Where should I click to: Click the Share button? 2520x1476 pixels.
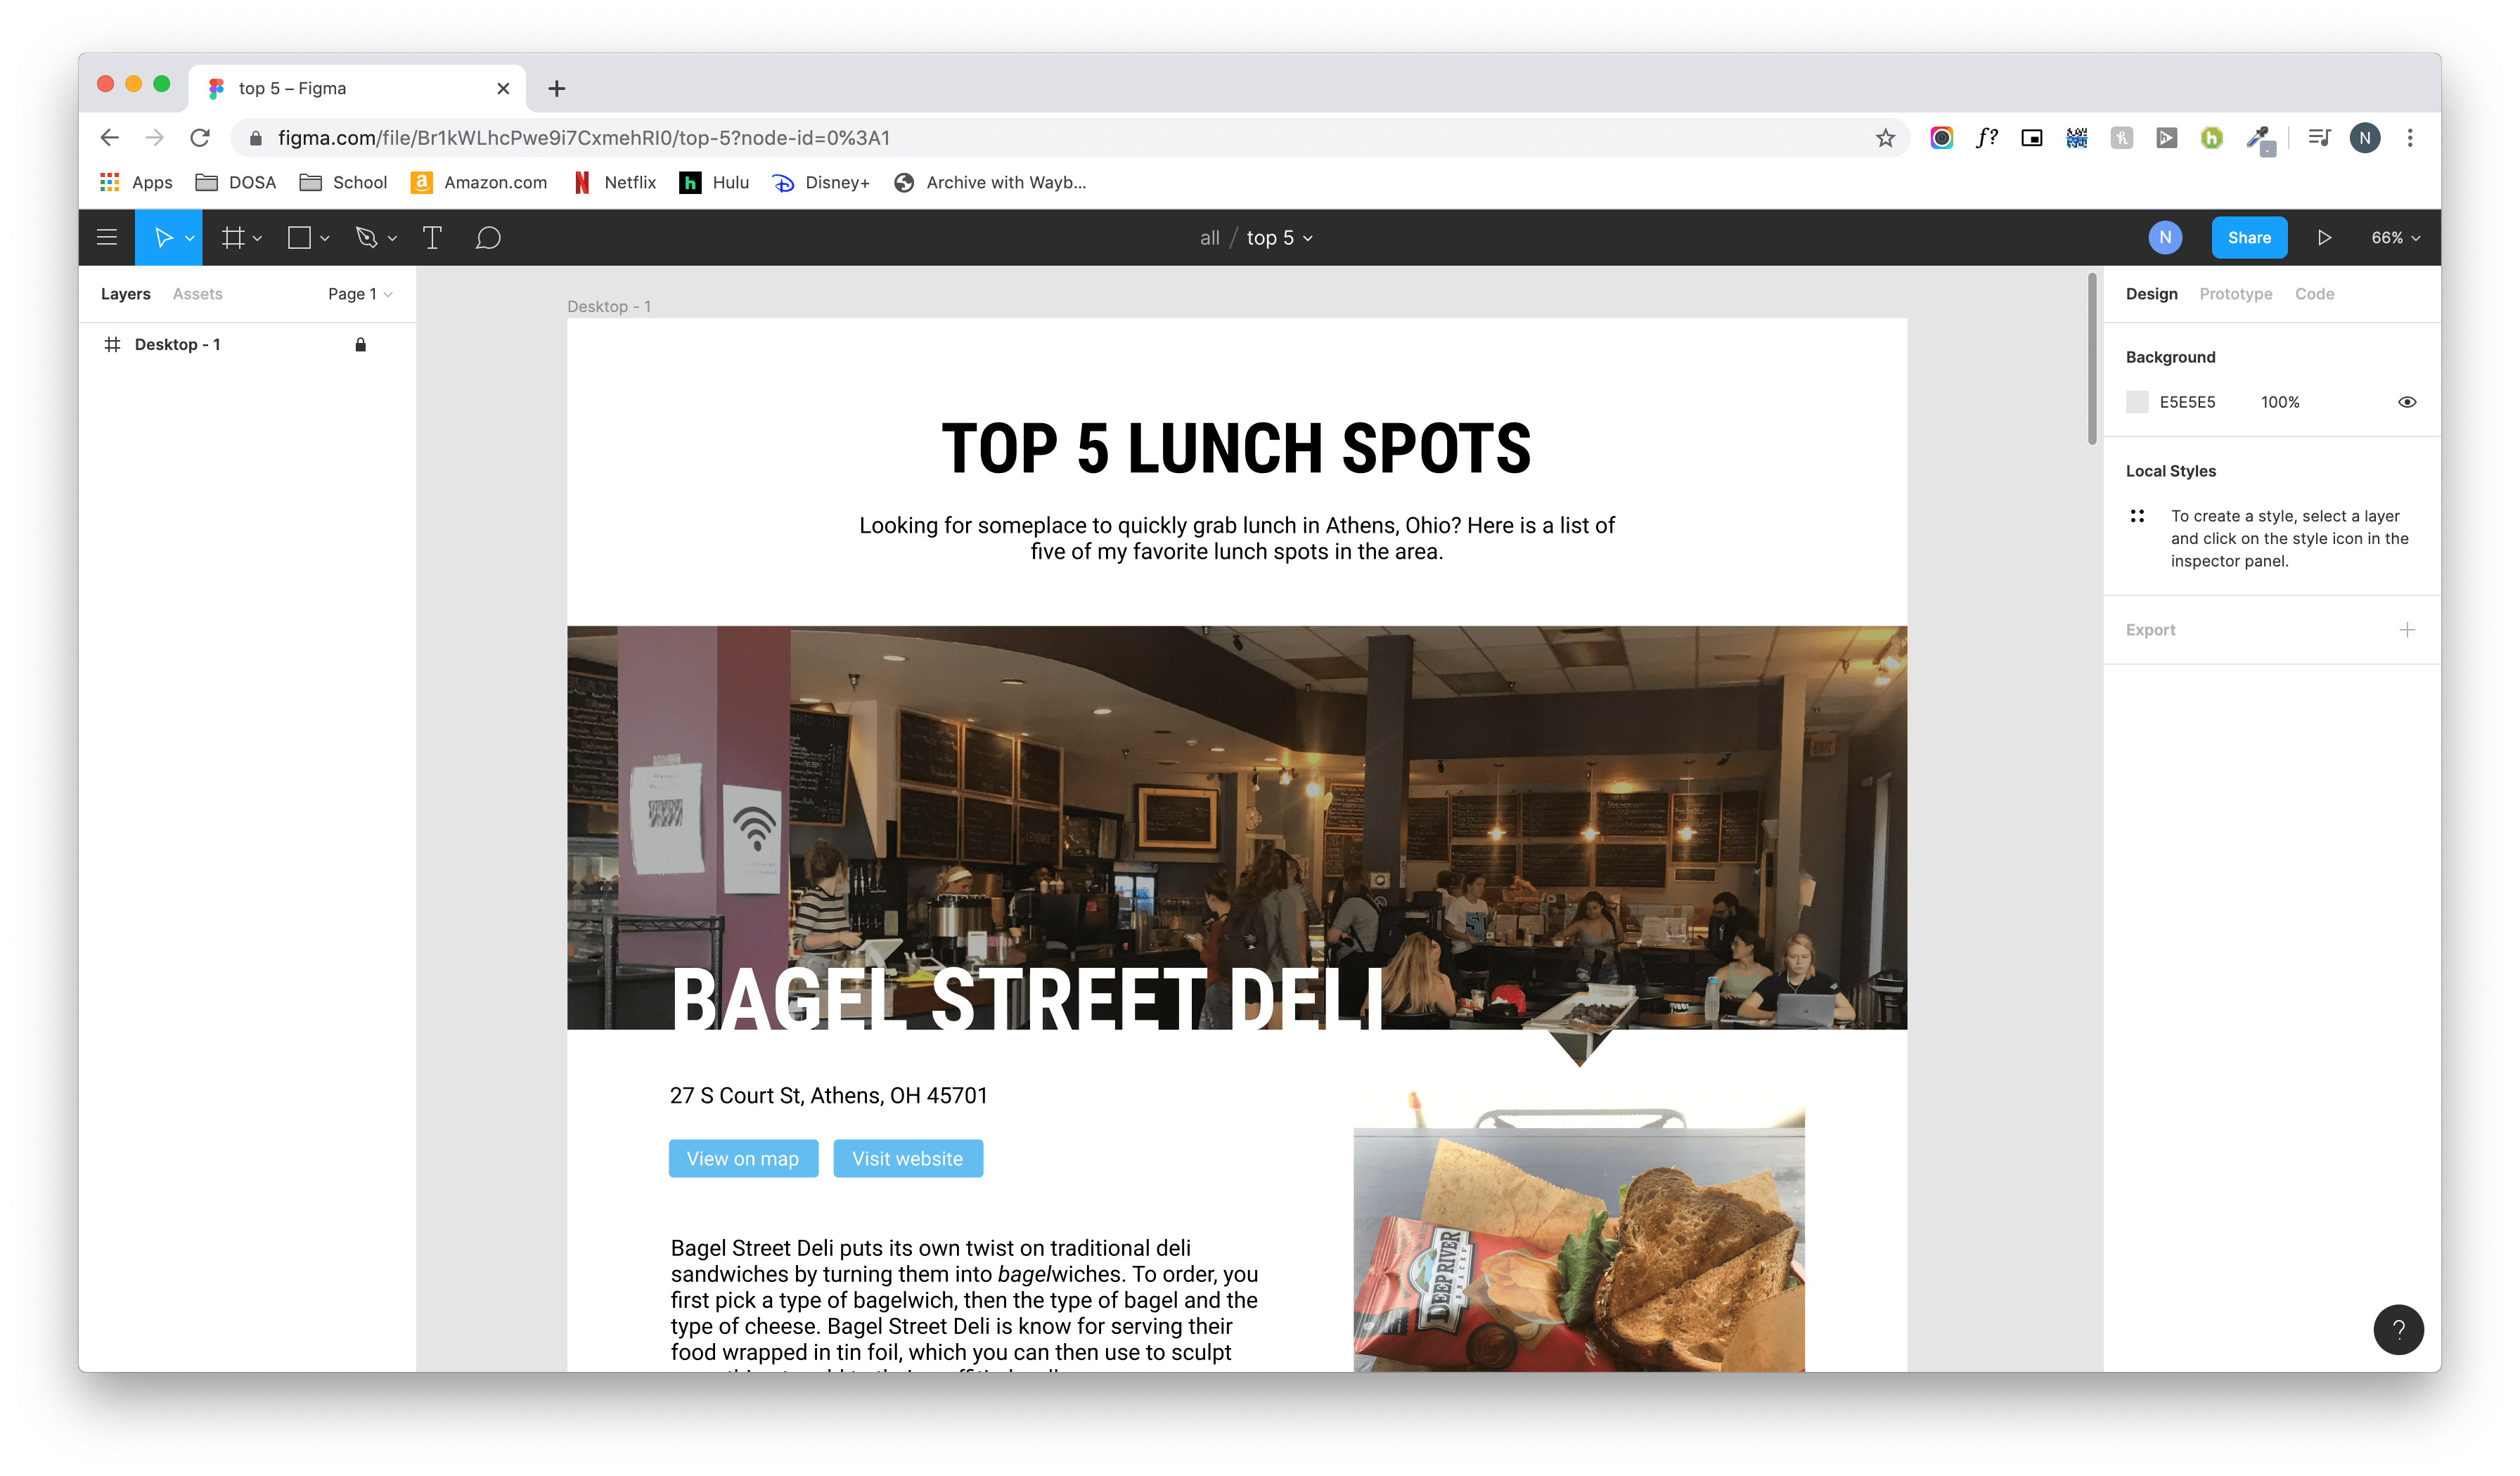click(2249, 237)
